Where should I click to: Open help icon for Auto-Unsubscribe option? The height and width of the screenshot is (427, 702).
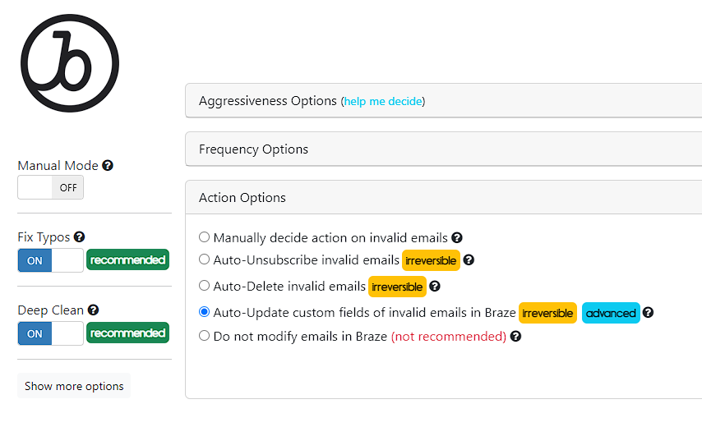[x=469, y=259]
